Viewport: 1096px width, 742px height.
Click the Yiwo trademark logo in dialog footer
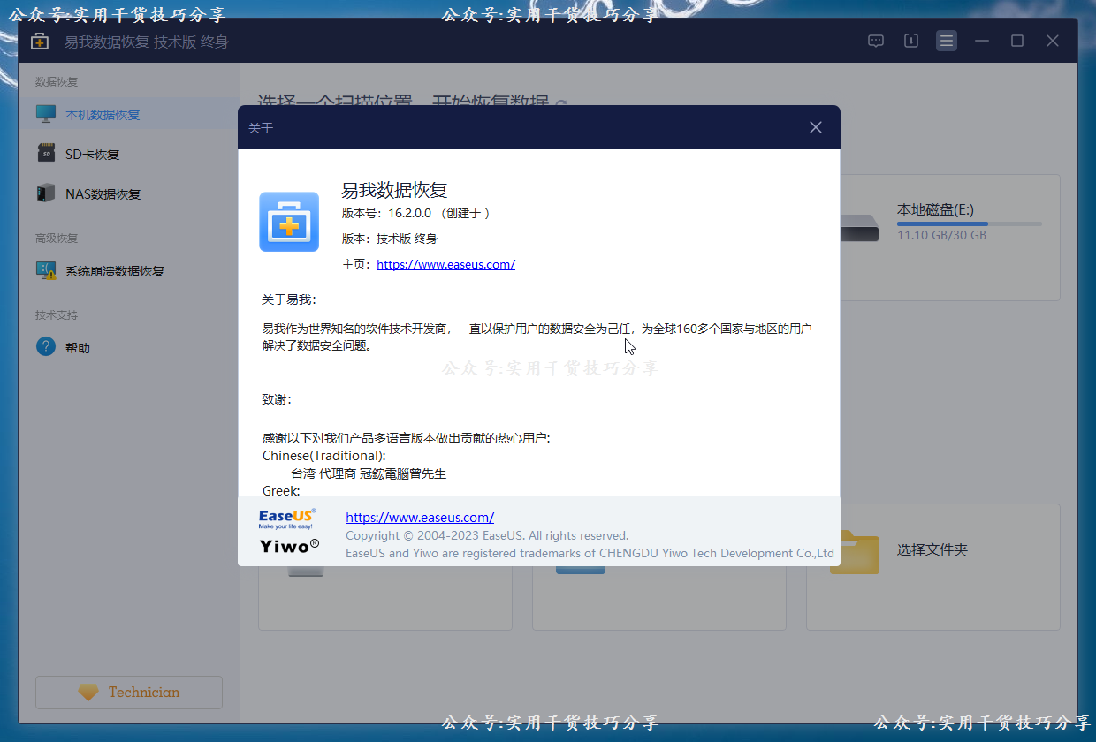pos(287,545)
